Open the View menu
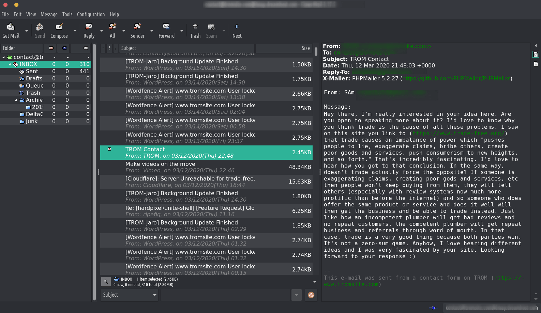The height and width of the screenshot is (313, 541). coord(31,14)
